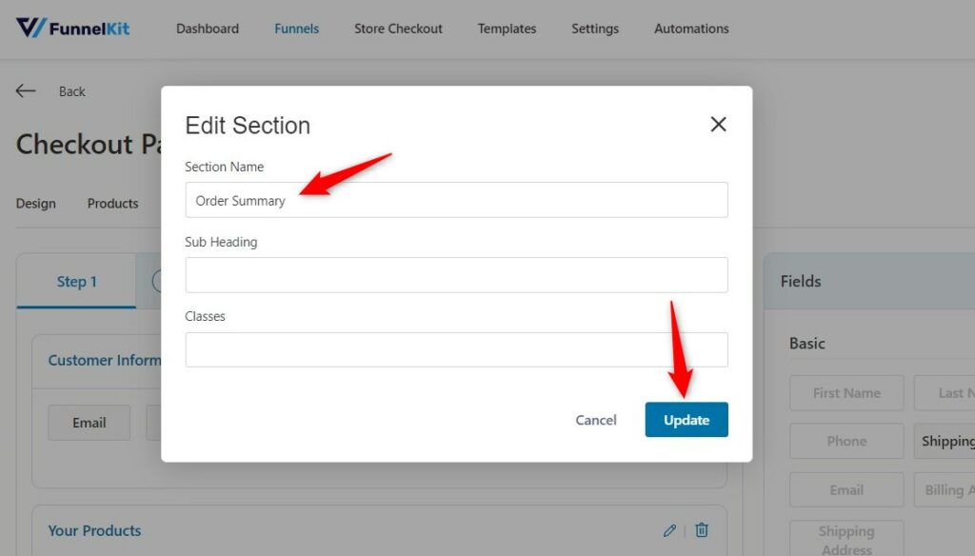Go to the Funnels menu item

pos(297,29)
